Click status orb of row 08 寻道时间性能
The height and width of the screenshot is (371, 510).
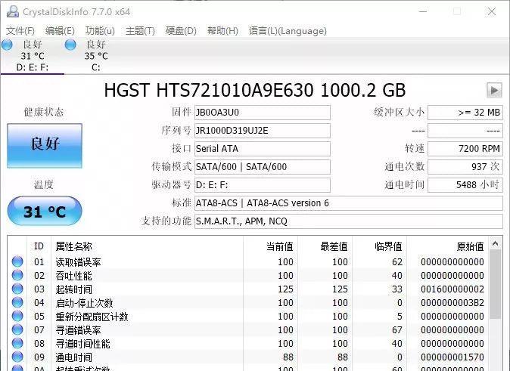tap(17, 343)
